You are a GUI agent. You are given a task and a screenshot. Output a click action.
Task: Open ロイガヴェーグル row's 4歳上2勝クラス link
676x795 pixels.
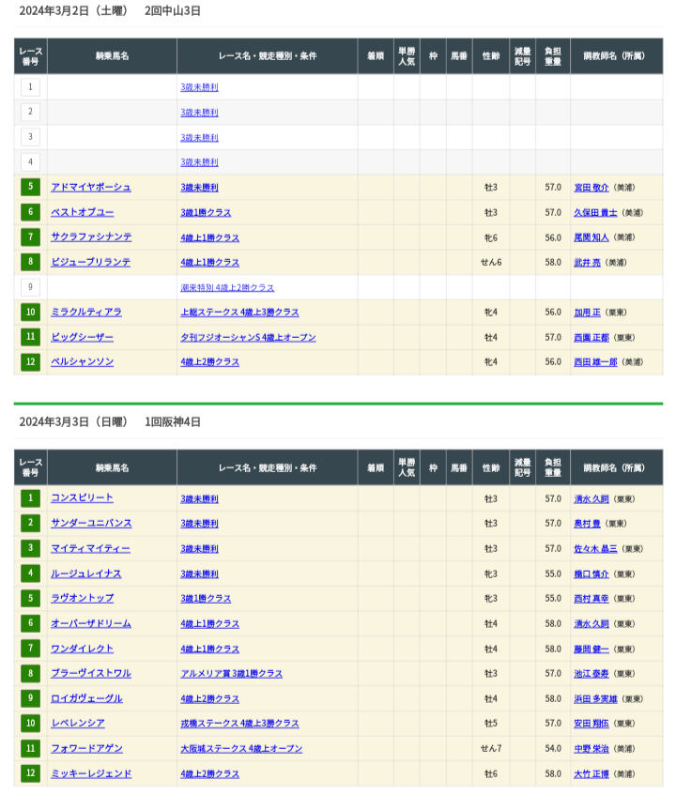pyautogui.click(x=210, y=698)
